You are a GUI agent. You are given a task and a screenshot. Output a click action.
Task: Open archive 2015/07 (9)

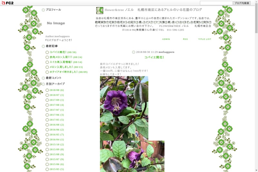pyautogui.click(x=57, y=159)
